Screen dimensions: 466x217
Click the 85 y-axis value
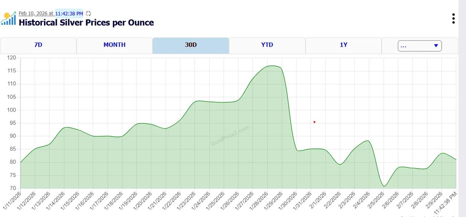[x=13, y=149]
